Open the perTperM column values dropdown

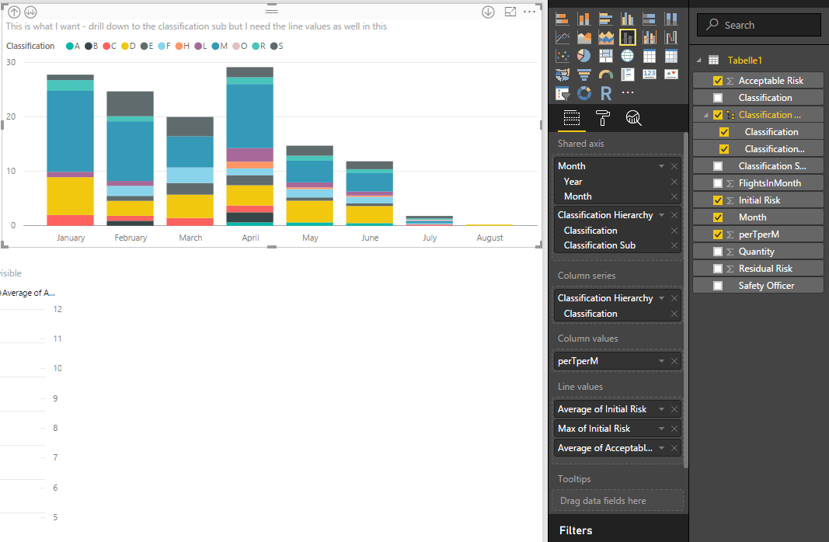pos(661,361)
